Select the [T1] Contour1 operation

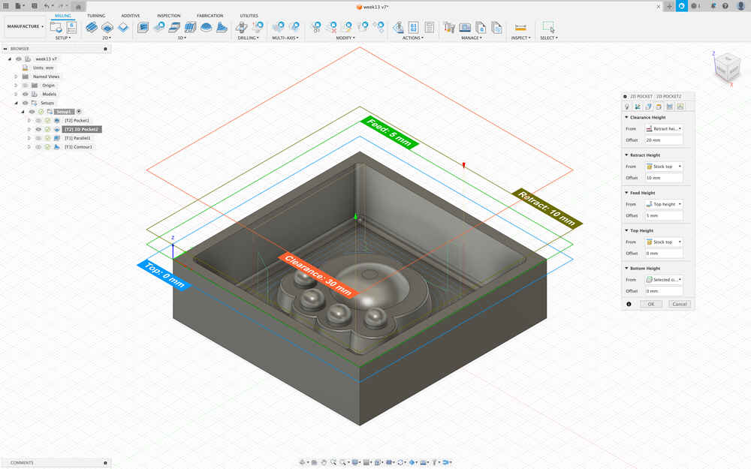pyautogui.click(x=79, y=147)
